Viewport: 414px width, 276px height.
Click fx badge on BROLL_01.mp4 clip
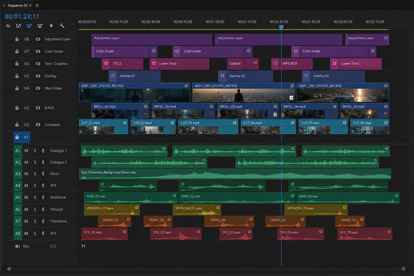coord(146,107)
